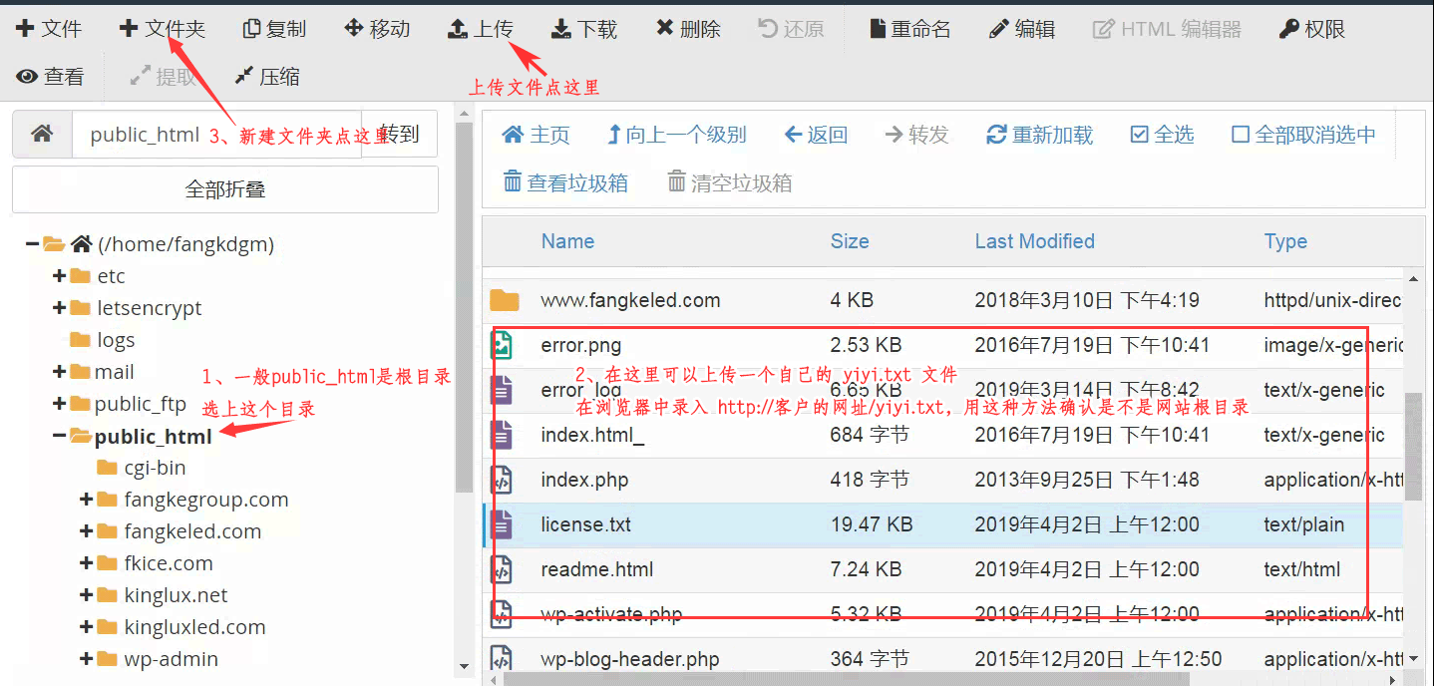This screenshot has width=1434, height=686.
Task: Expand the etc folder tree node
Action: [60, 276]
